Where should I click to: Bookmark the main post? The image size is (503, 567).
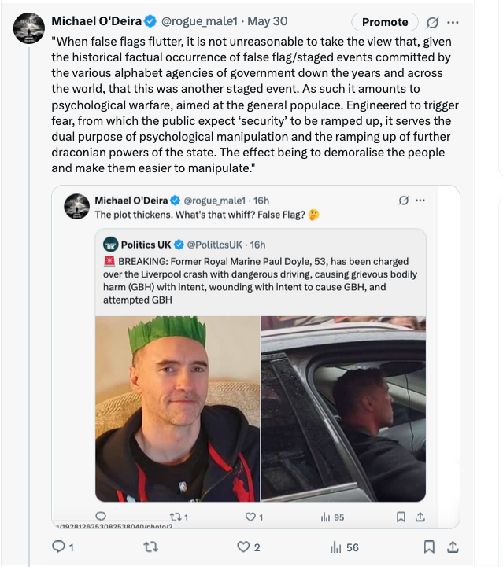(x=429, y=547)
